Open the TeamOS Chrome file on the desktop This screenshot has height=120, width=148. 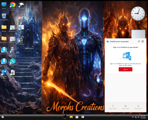point(13,73)
